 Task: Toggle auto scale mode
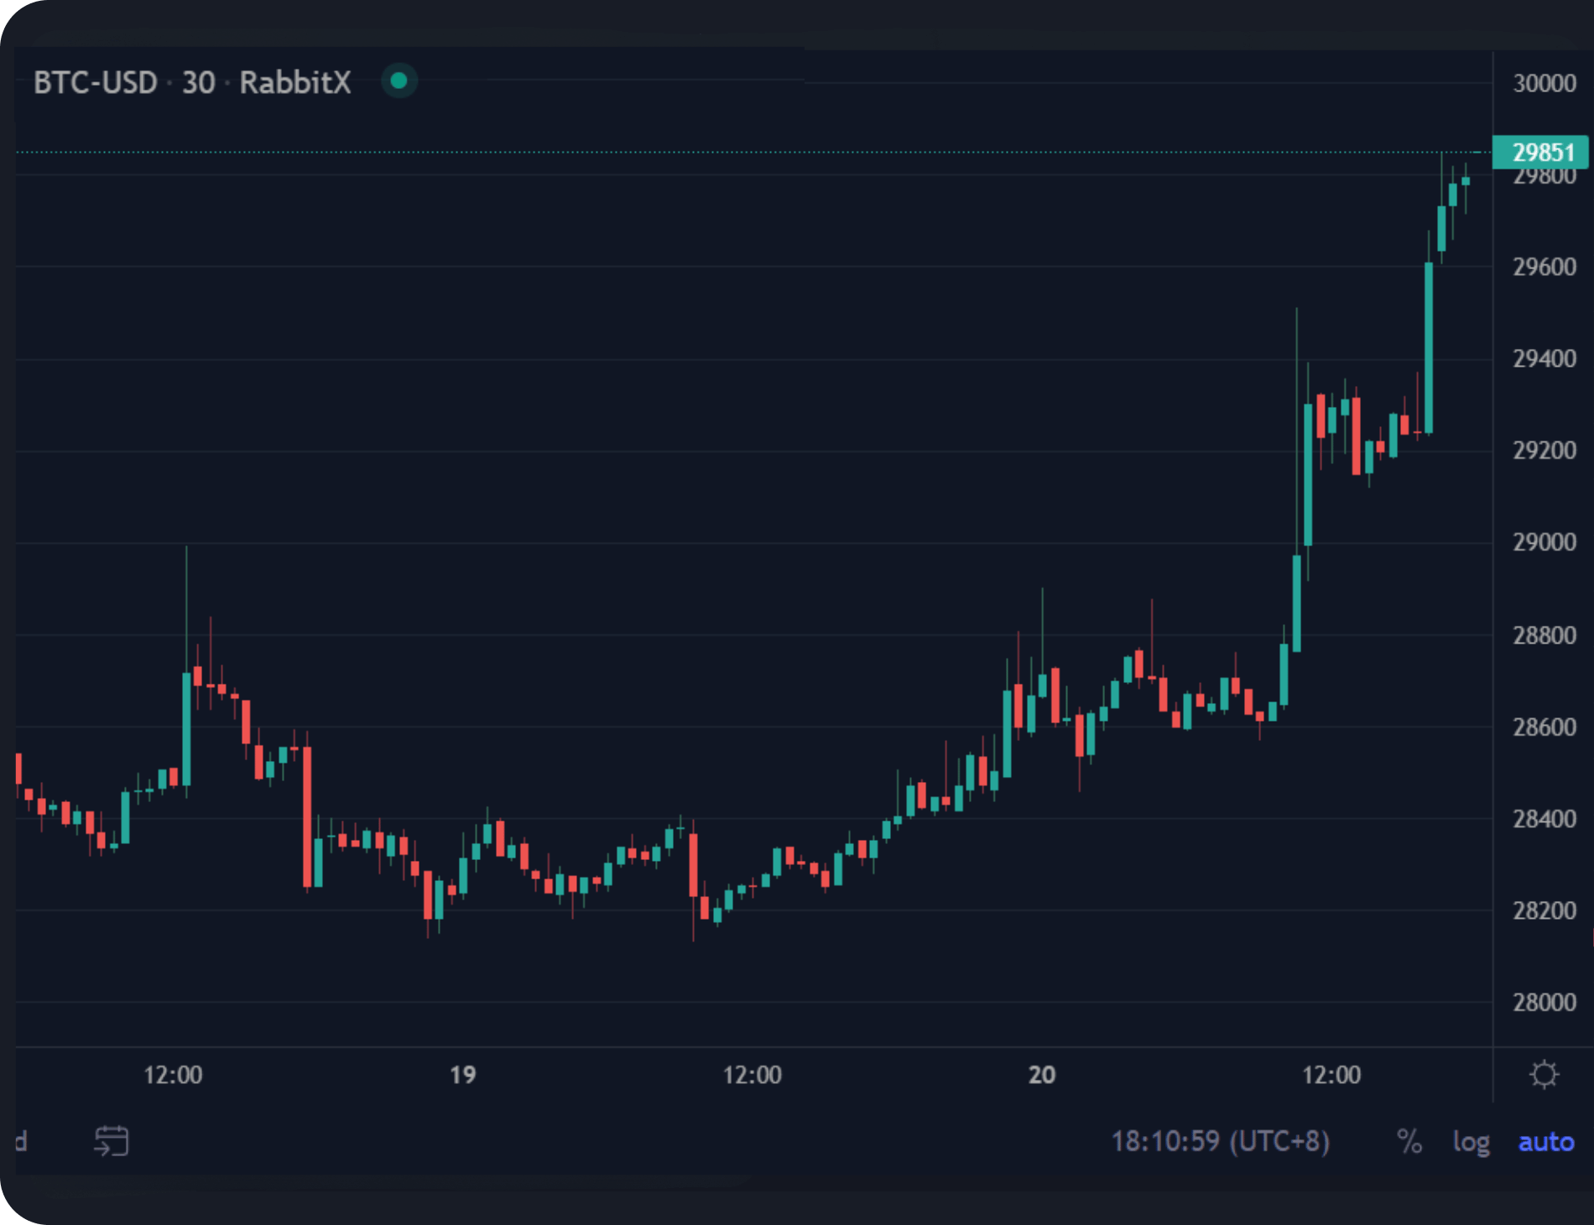click(1546, 1143)
